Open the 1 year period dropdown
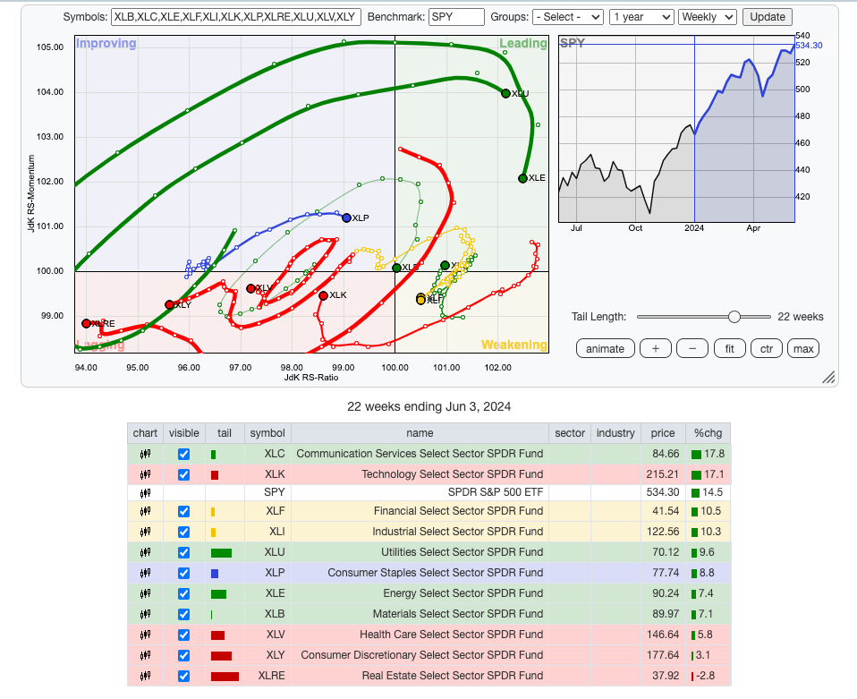The width and height of the screenshot is (857, 699). 641,17
